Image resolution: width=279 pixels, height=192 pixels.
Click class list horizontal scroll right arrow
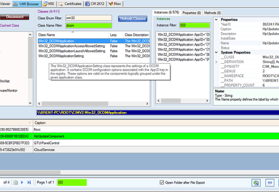tap(147, 104)
